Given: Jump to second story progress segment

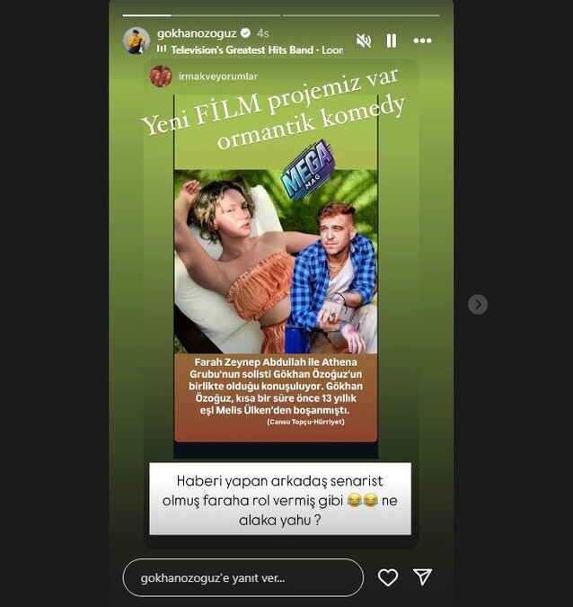Looking at the screenshot, I should point(361,15).
